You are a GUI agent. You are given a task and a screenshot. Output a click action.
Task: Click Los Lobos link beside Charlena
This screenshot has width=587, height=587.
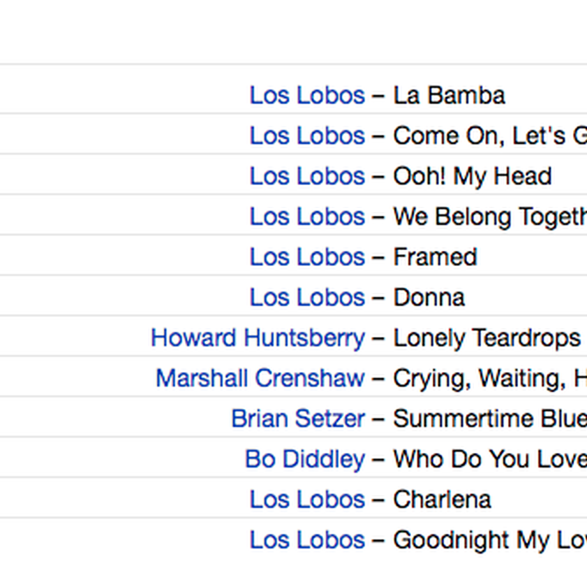pos(307,500)
